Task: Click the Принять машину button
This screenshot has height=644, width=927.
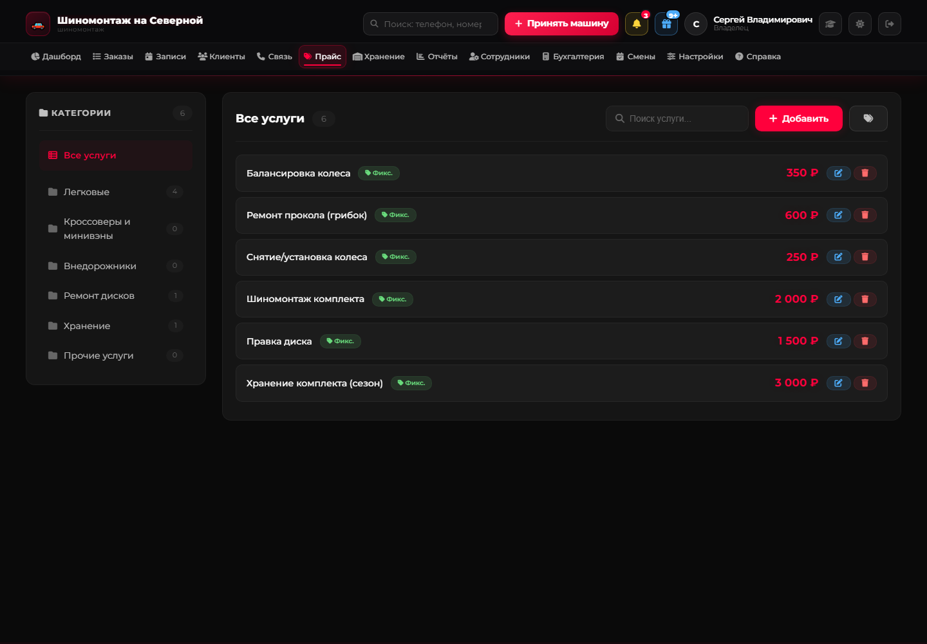Action: pos(561,24)
